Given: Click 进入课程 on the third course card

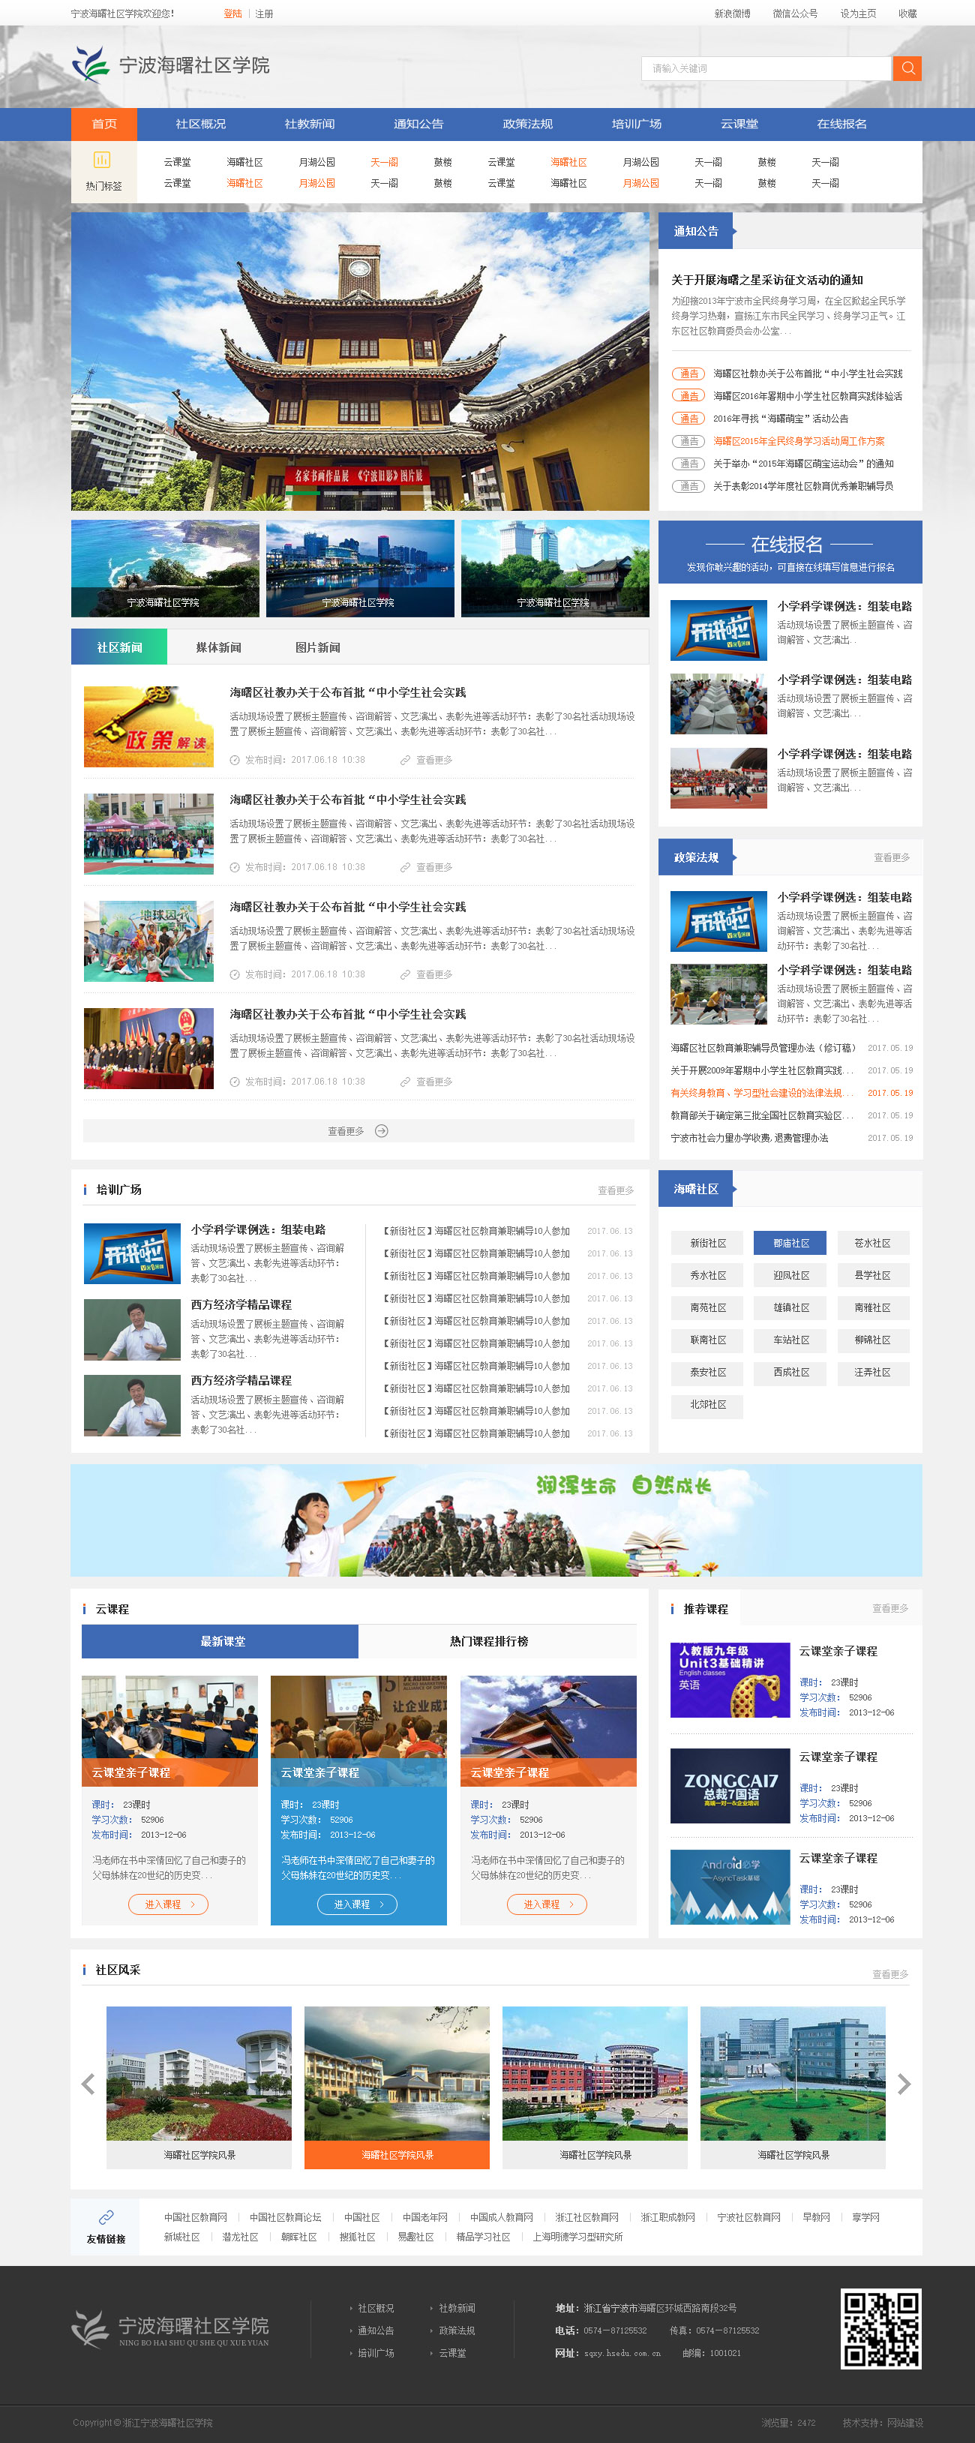Looking at the screenshot, I should (x=547, y=1904).
